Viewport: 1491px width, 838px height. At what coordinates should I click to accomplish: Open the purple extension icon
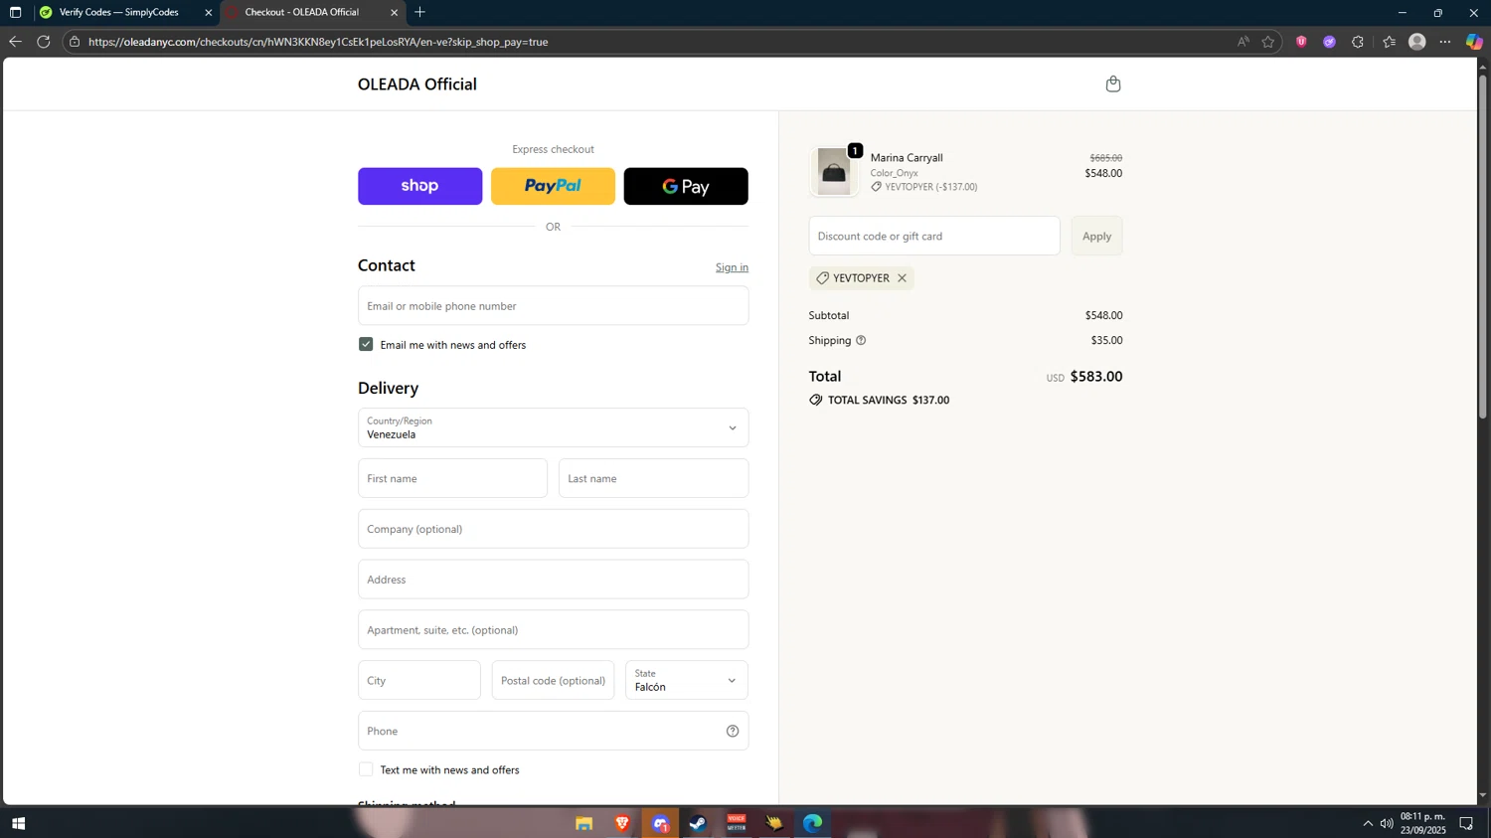click(1329, 42)
